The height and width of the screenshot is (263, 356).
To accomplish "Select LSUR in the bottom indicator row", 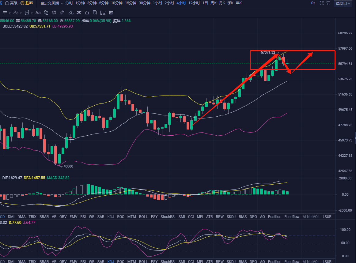I will click(327, 261).
